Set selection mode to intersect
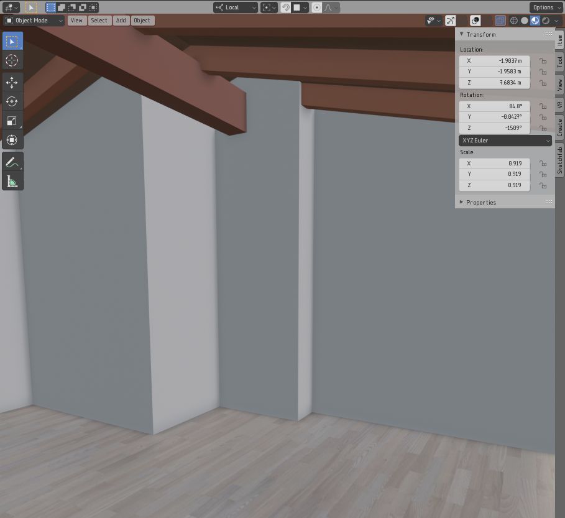The image size is (565, 518). pos(94,7)
